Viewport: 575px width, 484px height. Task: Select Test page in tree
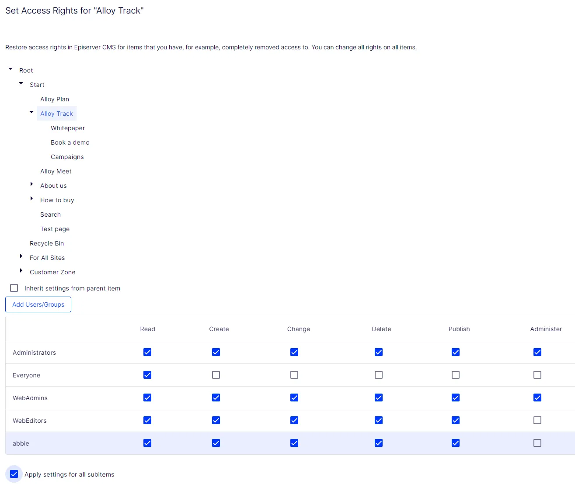tap(55, 229)
